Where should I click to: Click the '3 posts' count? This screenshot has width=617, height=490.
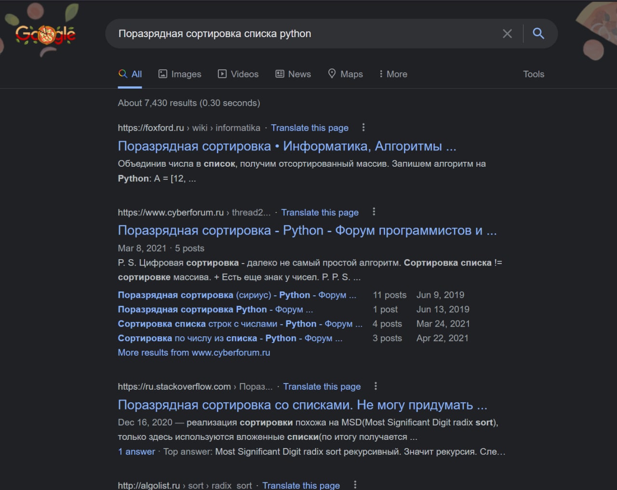click(x=387, y=338)
